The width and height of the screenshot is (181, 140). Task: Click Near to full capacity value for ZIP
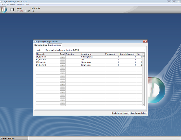[x=128, y=60]
